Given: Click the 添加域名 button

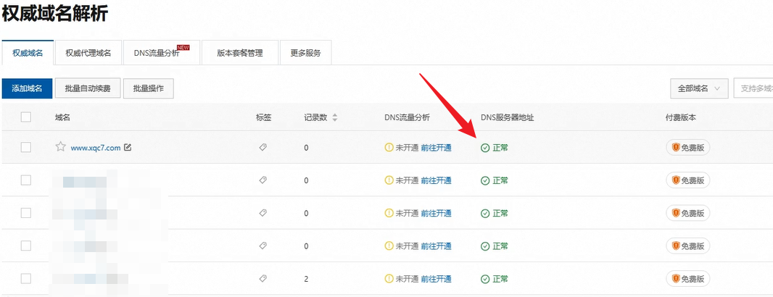Looking at the screenshot, I should coord(27,88).
